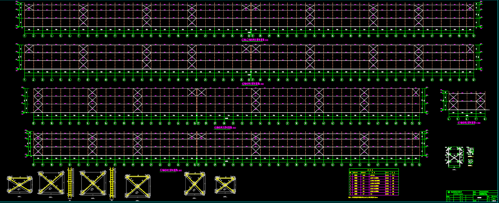499x203 pixels.
Task: Click axis bubble 52 of the second elevation
Action: pyautogui.click(x=474, y=80)
